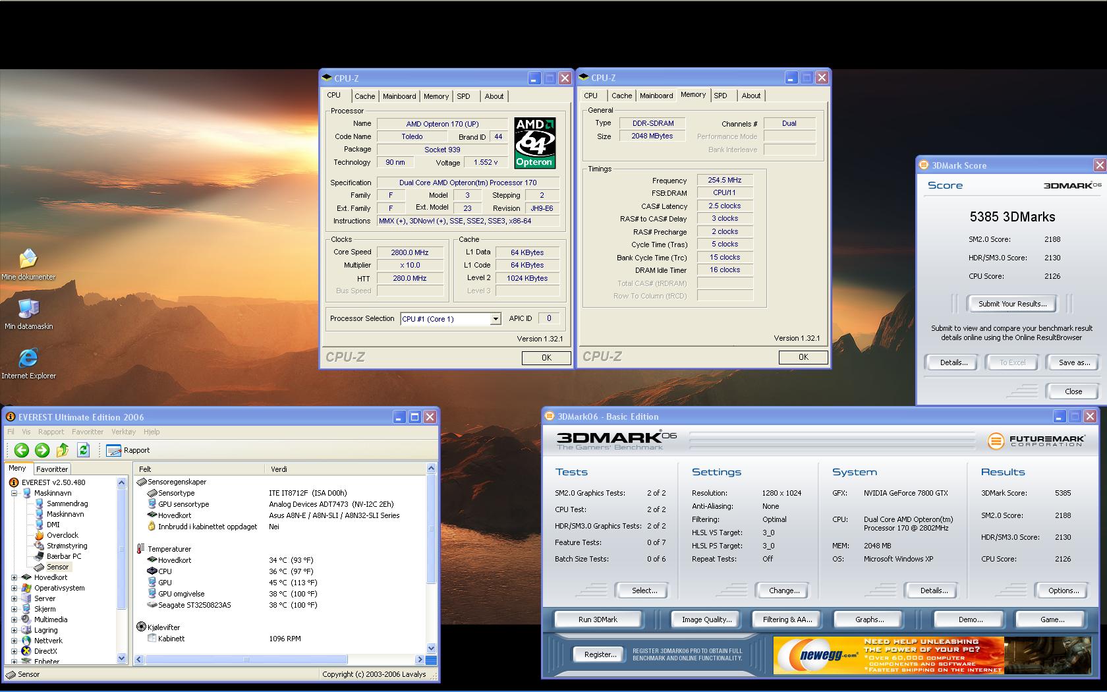
Task: Click Save as button in 3DMark Score
Action: point(1074,362)
